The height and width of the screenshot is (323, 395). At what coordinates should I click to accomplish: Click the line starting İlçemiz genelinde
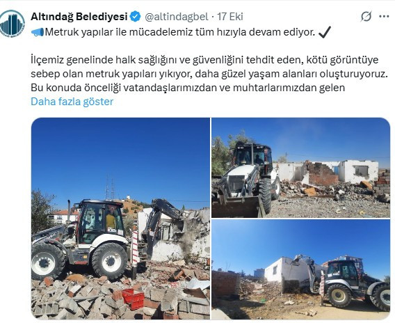[x=204, y=60]
